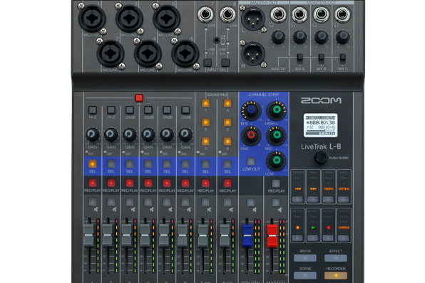This screenshot has width=425, height=283.
Task: Hit the rewind transport button
Action: tap(297, 200)
